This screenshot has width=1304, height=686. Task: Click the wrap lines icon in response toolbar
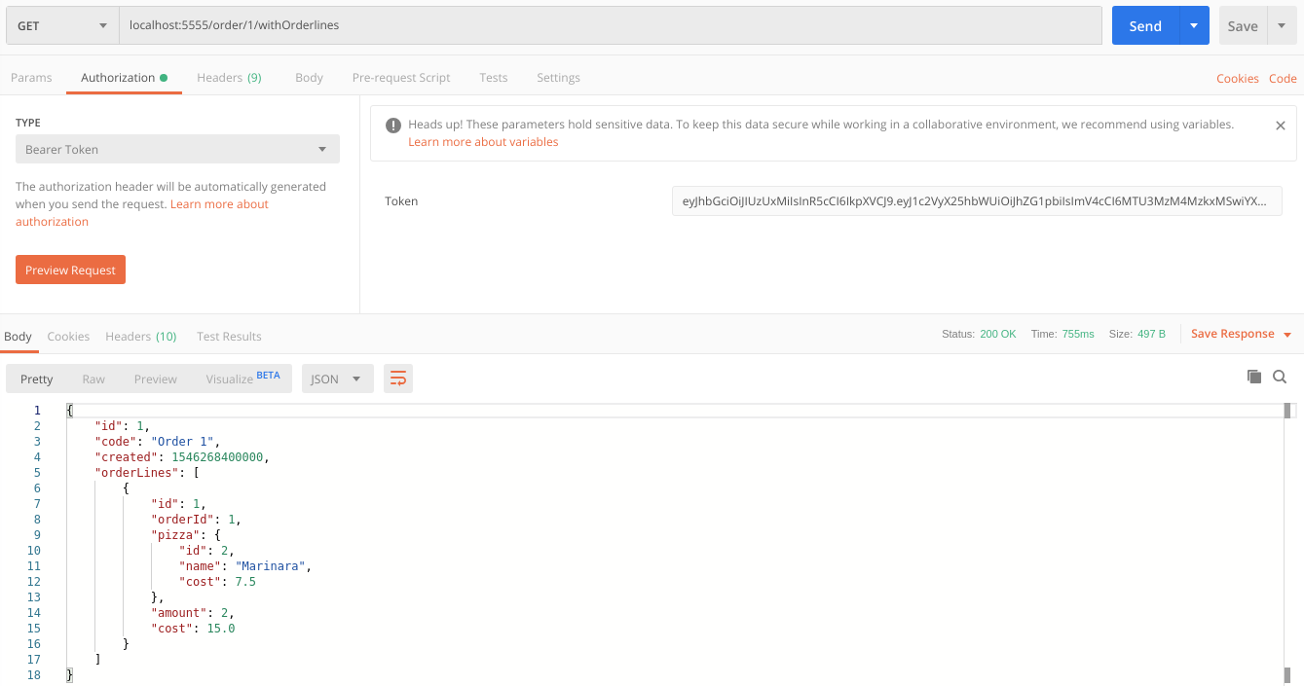pos(398,379)
